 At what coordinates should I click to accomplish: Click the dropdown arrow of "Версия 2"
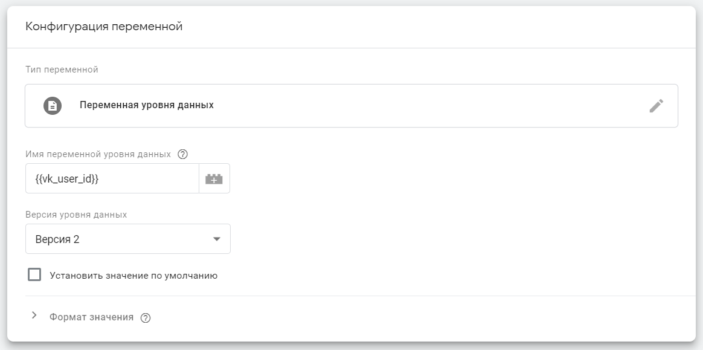click(x=217, y=239)
